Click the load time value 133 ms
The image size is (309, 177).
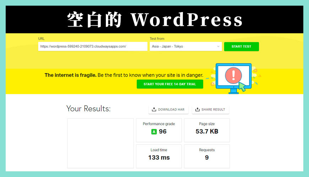tap(159, 158)
